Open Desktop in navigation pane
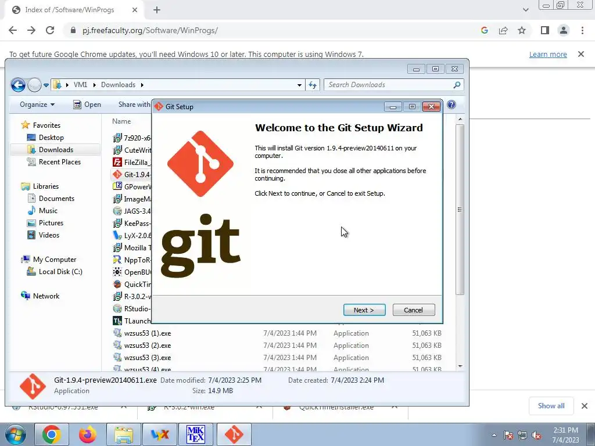595x446 pixels. pyautogui.click(x=51, y=137)
